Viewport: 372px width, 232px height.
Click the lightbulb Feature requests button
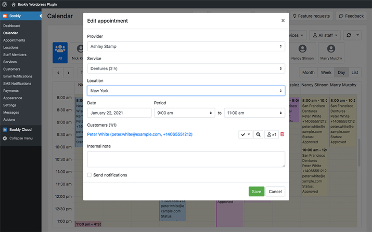point(312,16)
